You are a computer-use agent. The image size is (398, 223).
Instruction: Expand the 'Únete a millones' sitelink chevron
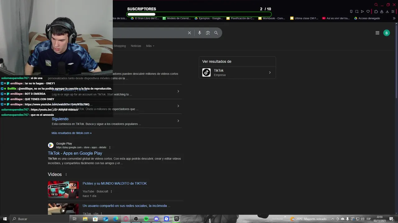[178, 106]
